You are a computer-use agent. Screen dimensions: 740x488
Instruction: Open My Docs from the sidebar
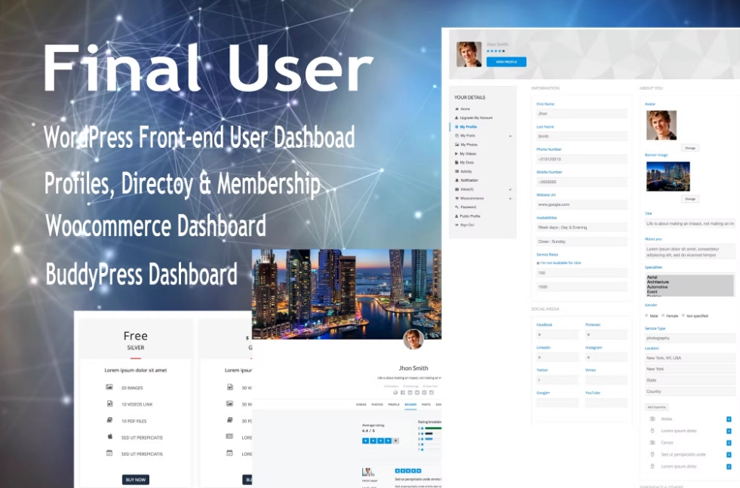pyautogui.click(x=468, y=162)
